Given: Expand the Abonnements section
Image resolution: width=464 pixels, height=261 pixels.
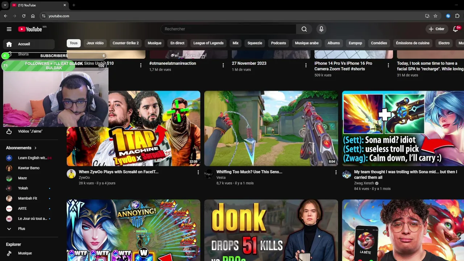Looking at the screenshot, I should (x=21, y=148).
